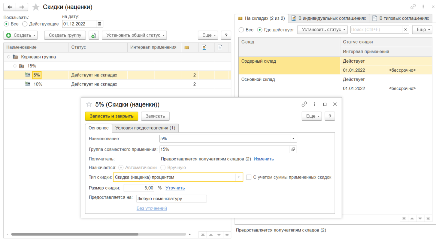The height and width of the screenshot is (242, 442).
Task: Click the clear search X button
Action: (406, 30)
